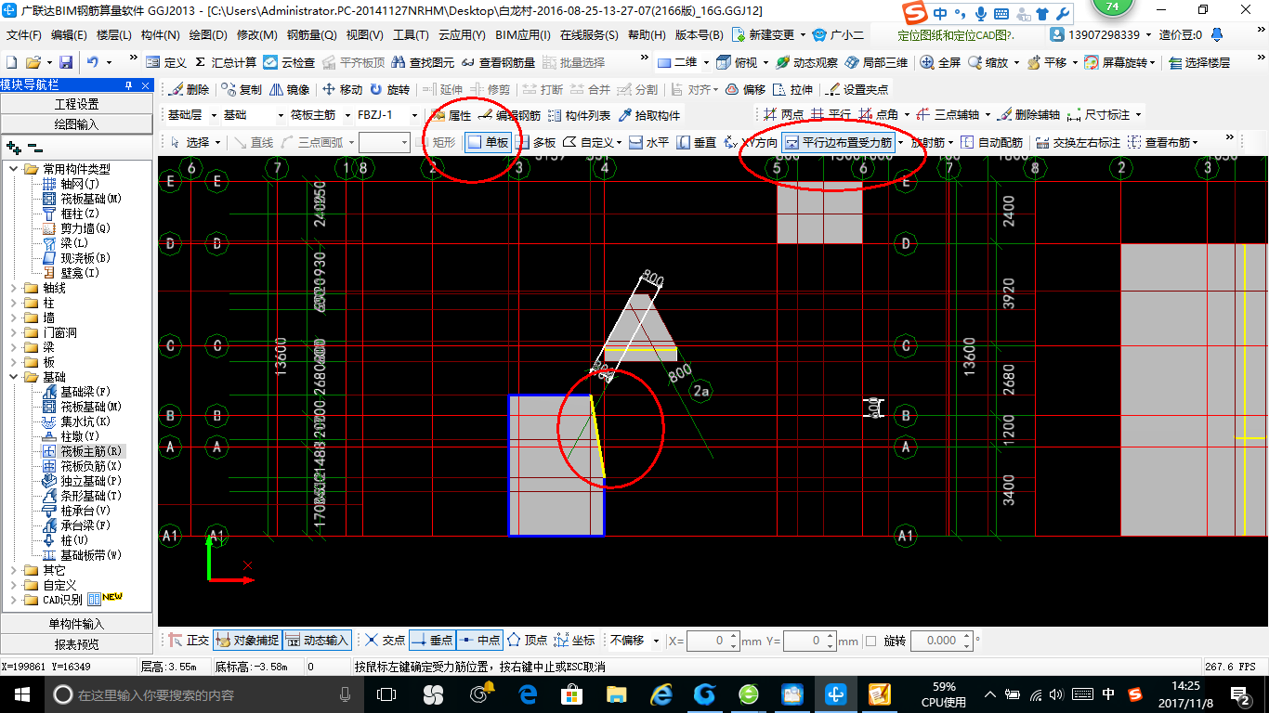The width and height of the screenshot is (1269, 713).
Task: Open 构件列表 component list
Action: [x=580, y=115]
